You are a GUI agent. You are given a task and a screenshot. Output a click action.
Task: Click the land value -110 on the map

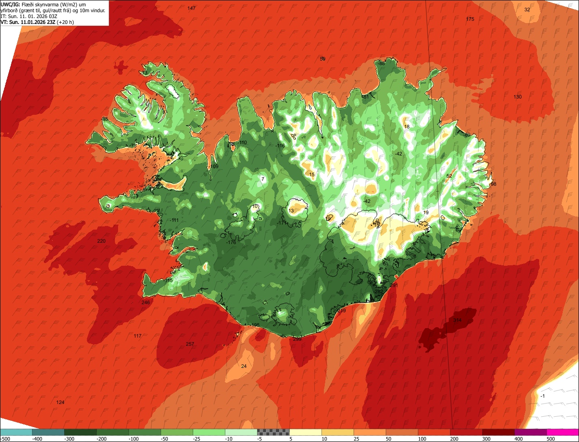point(243,142)
